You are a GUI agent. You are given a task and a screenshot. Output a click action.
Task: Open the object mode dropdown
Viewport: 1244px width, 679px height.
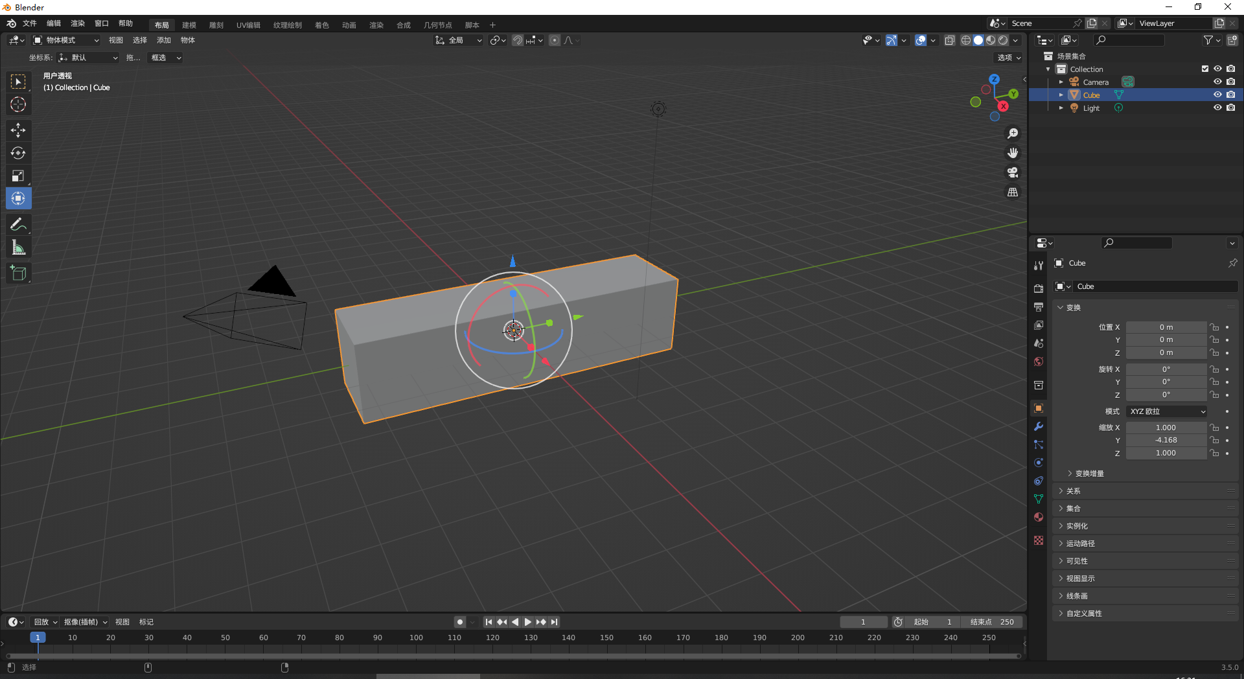tap(66, 40)
